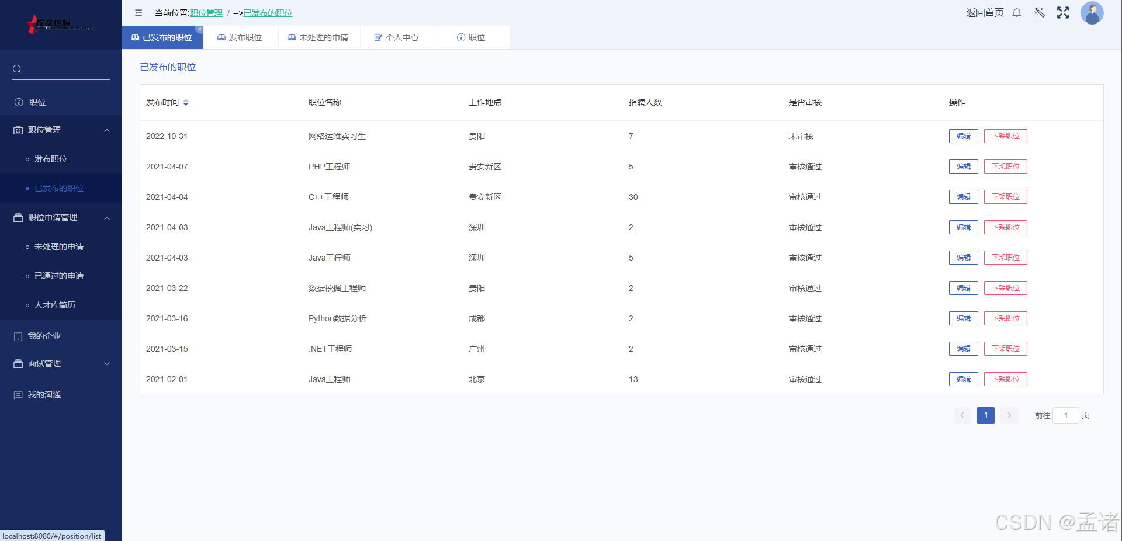Image resolution: width=1122 pixels, height=541 pixels.
Task: Close the 已发布的职位 tab with its x
Action: pyautogui.click(x=199, y=29)
